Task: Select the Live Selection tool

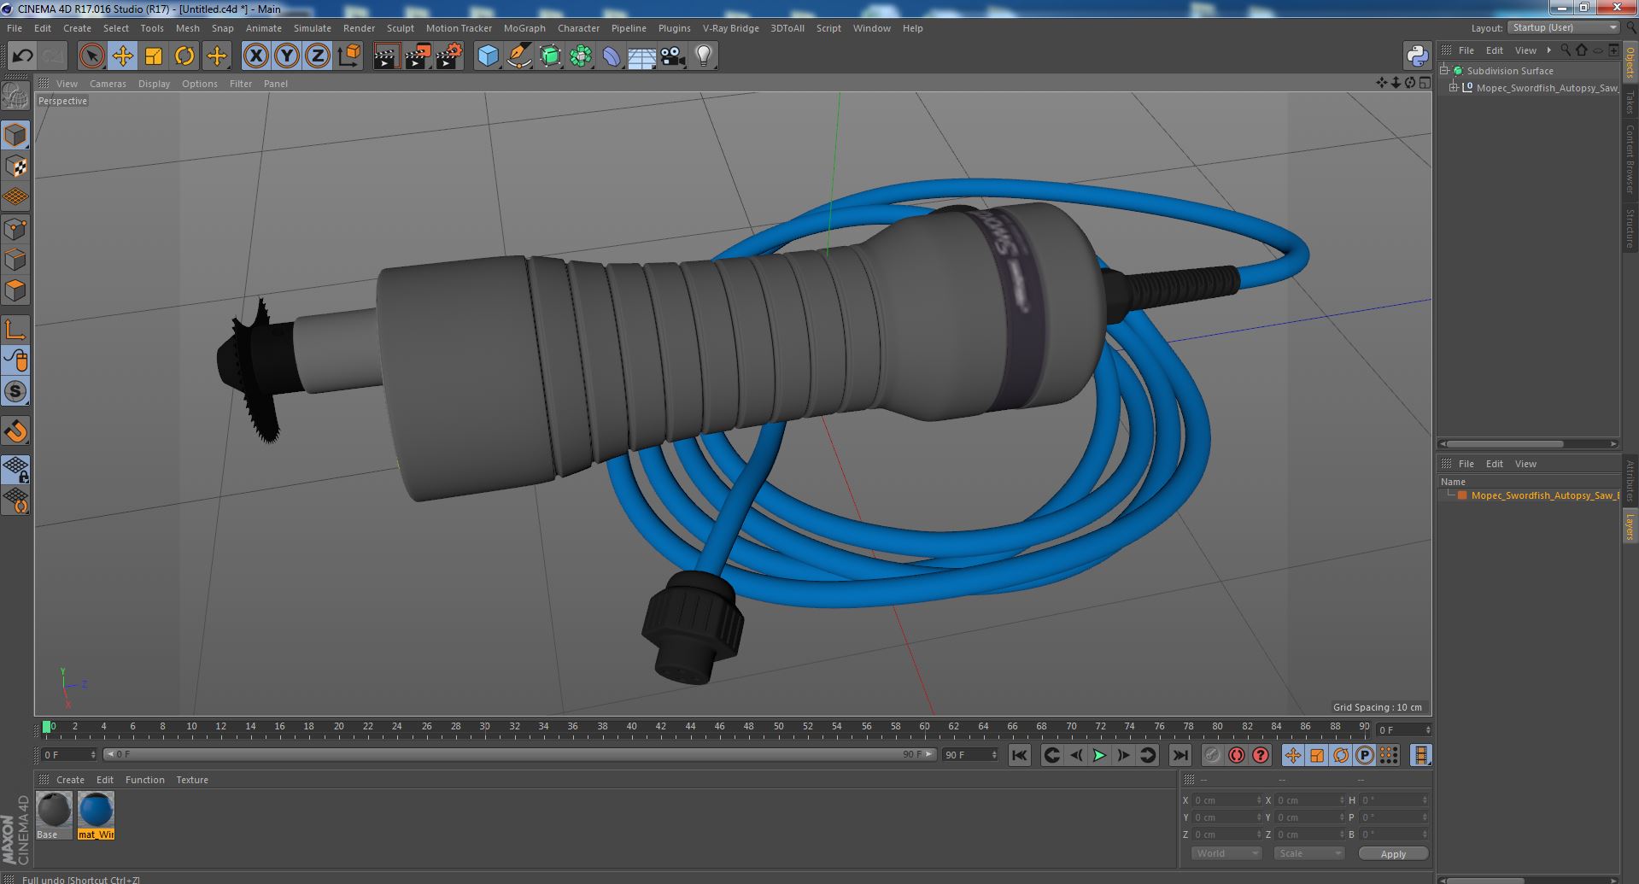Action: point(91,56)
